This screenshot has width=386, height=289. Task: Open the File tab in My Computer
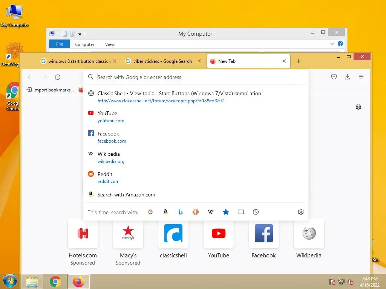[59, 44]
